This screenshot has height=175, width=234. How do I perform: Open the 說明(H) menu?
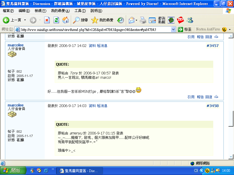coord(97,11)
